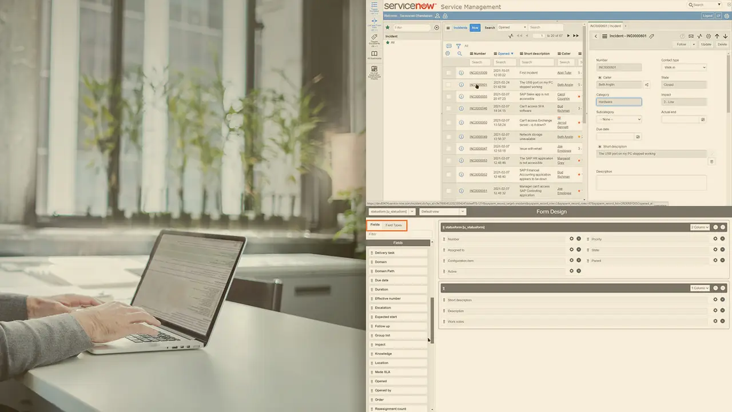Go to next page of incidents
The image size is (732, 412).
click(x=568, y=36)
